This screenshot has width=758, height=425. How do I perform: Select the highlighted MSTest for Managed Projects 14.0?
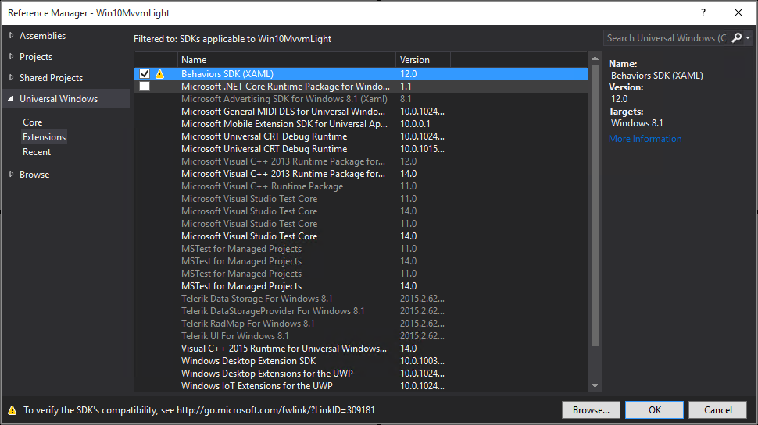click(361, 286)
